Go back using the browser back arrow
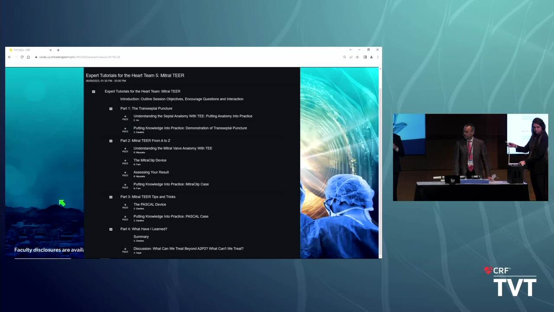This screenshot has height=312, width=554. tap(10, 57)
